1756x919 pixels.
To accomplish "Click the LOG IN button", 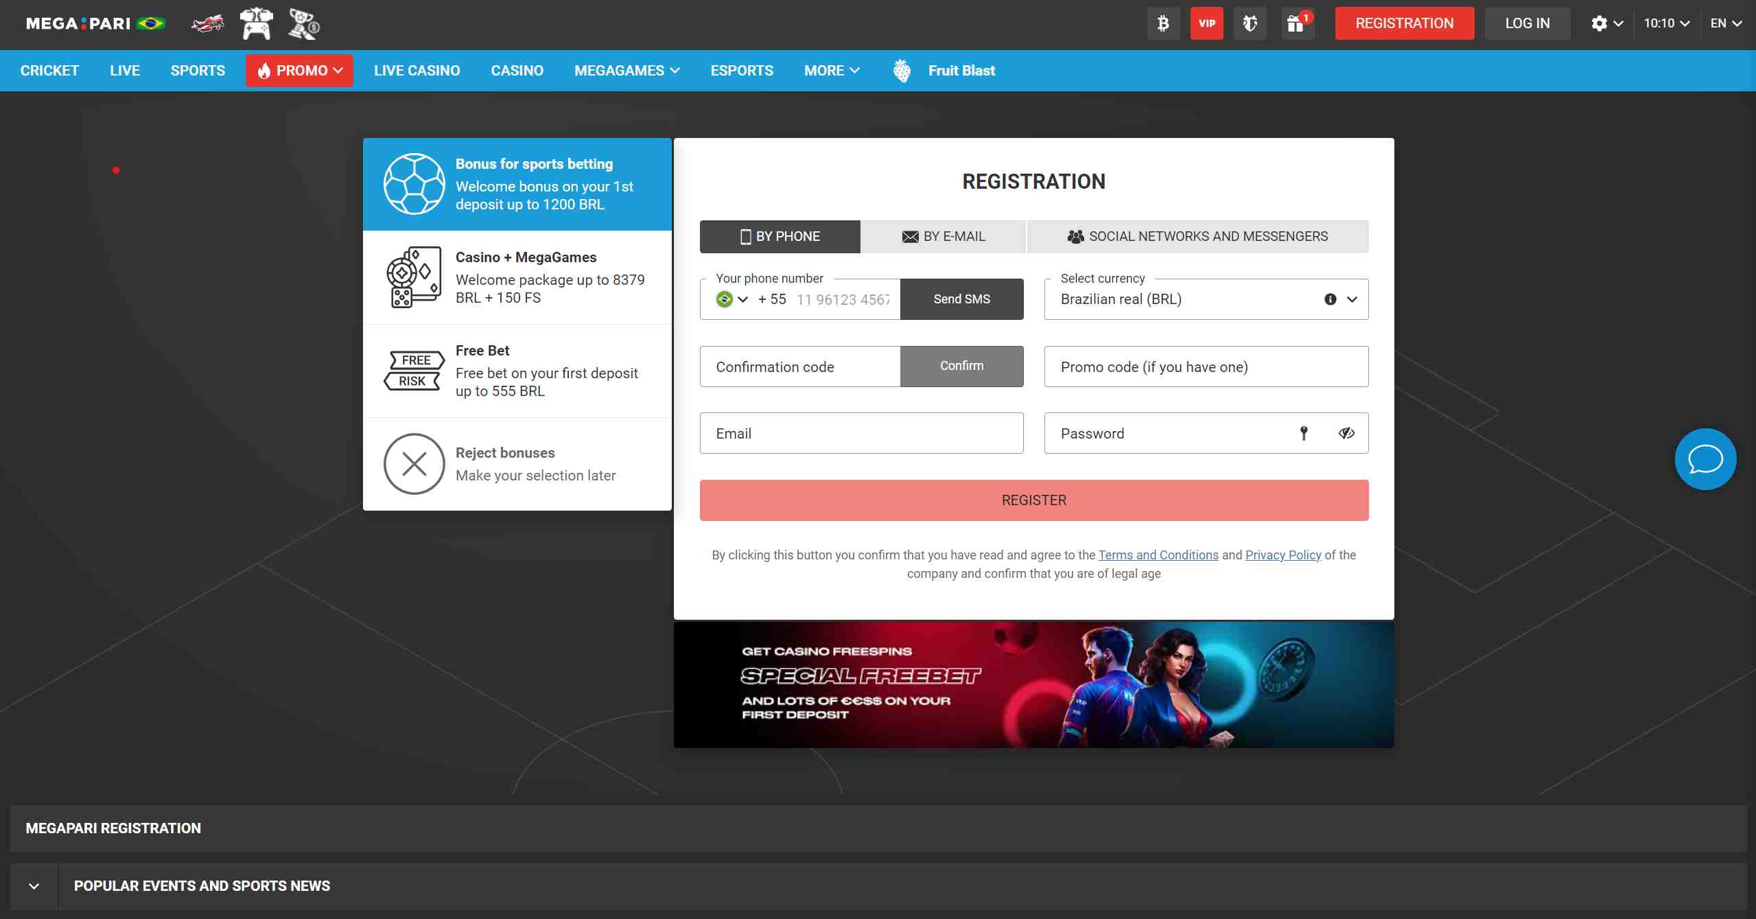I will pos(1527,23).
